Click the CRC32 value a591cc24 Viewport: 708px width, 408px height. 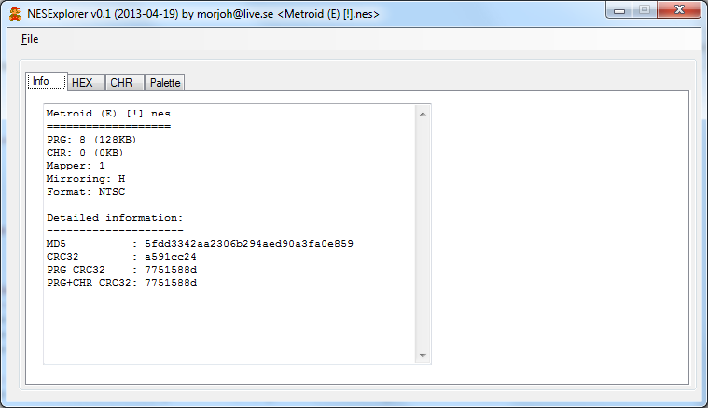click(170, 257)
